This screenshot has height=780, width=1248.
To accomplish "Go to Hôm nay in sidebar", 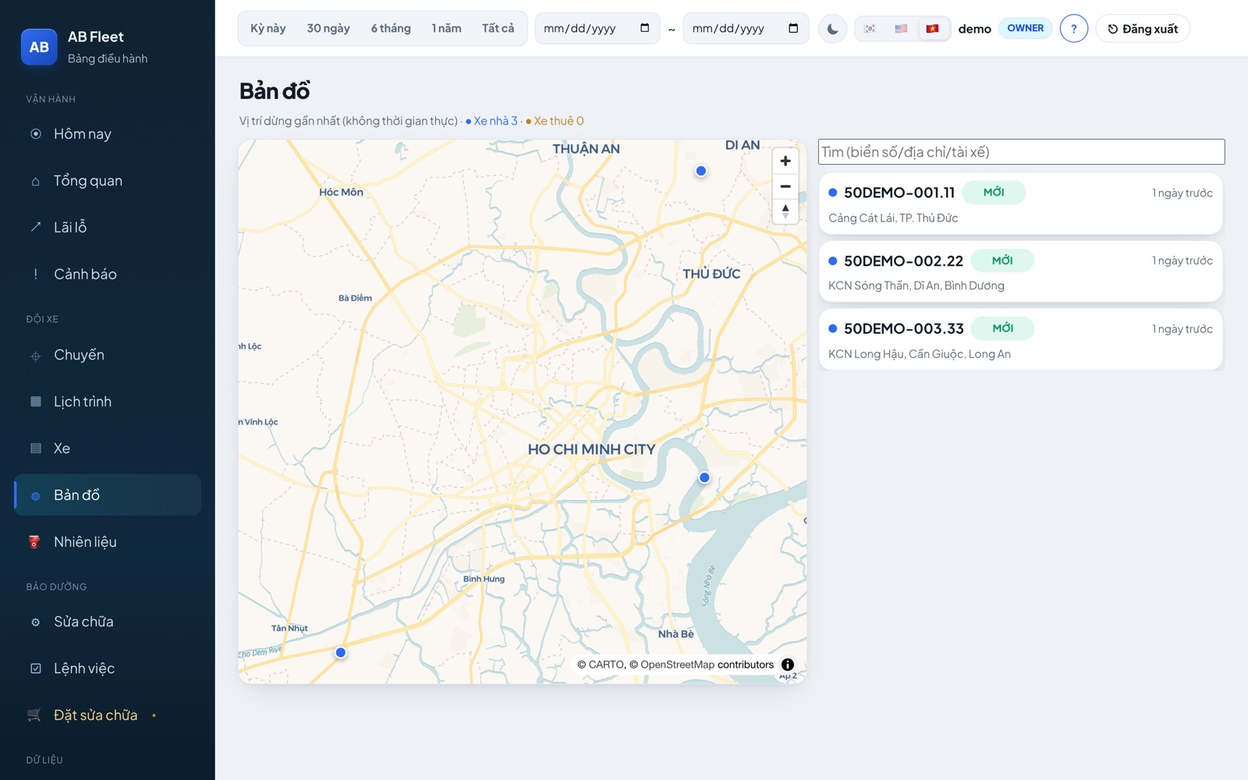I will (x=108, y=134).
